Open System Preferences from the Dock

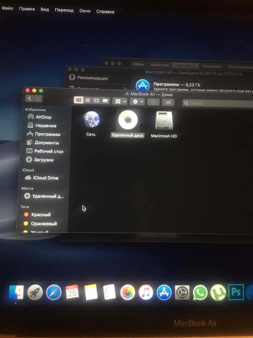[x=182, y=293]
